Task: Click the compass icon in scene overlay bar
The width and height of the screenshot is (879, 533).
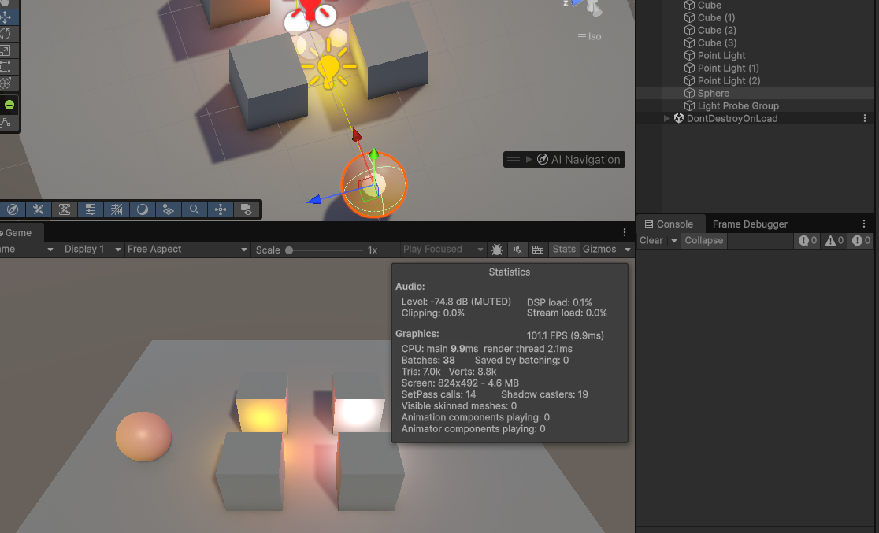Action: tap(12, 209)
